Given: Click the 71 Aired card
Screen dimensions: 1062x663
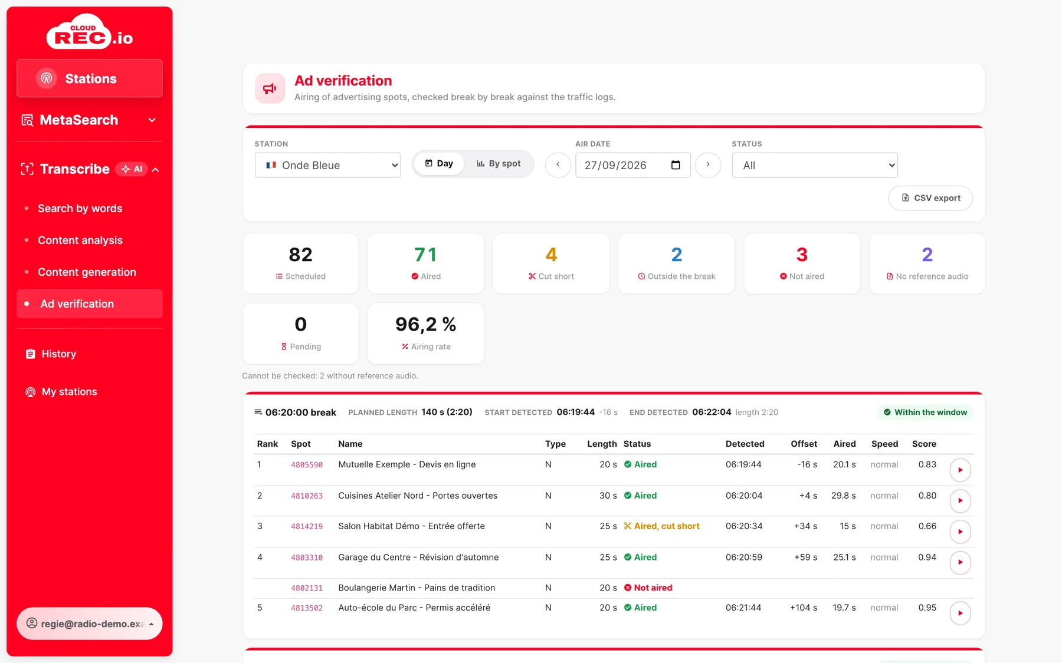Looking at the screenshot, I should 426,263.
